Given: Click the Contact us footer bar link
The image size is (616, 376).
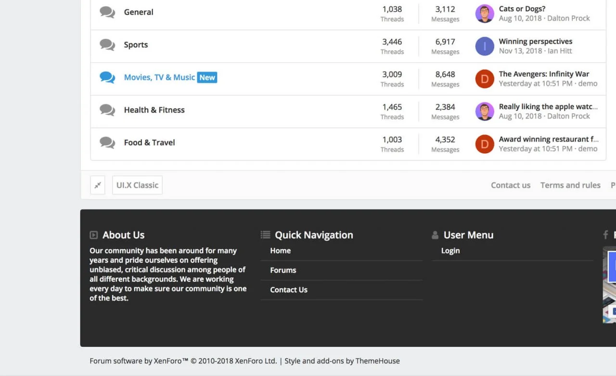Looking at the screenshot, I should click(511, 185).
